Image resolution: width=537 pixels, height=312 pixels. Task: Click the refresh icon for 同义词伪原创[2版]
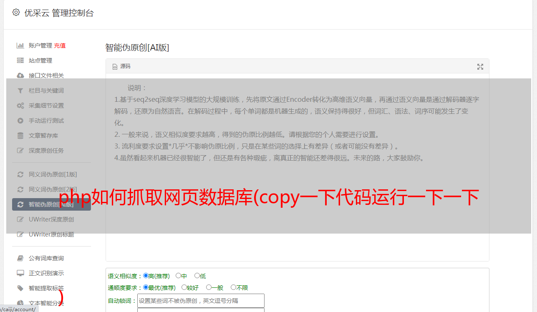20,189
